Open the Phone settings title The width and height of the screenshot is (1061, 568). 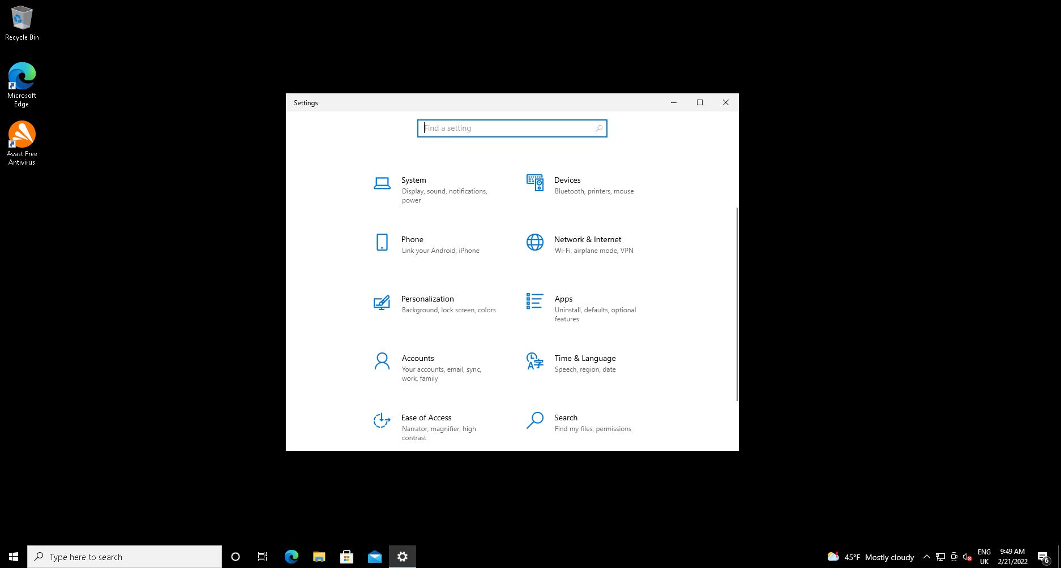[412, 239]
